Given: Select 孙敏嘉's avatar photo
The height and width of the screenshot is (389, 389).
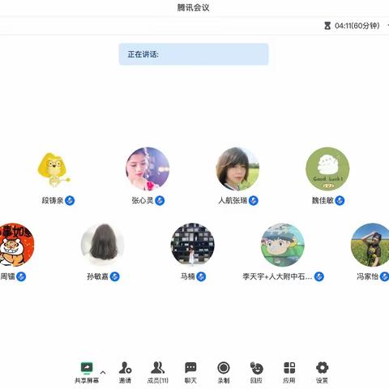Looking at the screenshot, I should tap(103, 245).
